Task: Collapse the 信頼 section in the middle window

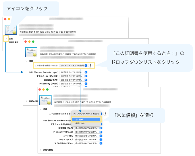Action: point(26,61)
